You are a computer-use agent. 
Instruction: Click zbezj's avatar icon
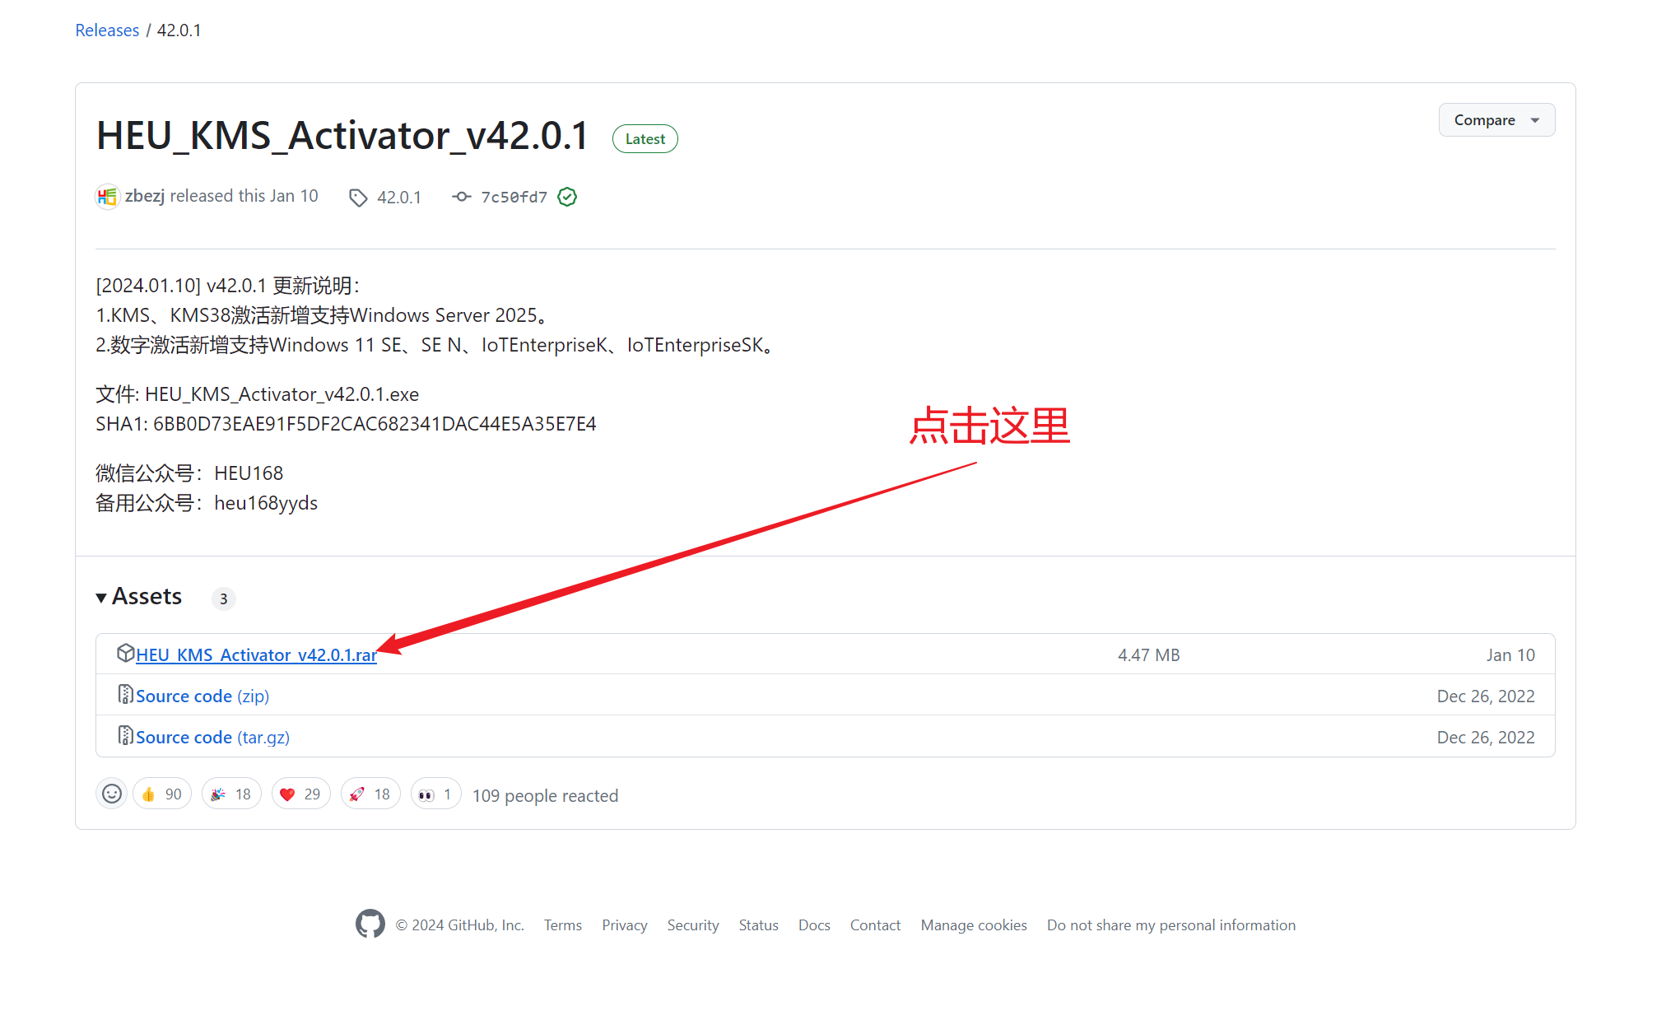point(107,197)
